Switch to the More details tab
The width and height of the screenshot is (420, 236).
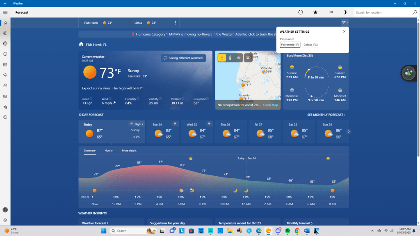(x=129, y=151)
